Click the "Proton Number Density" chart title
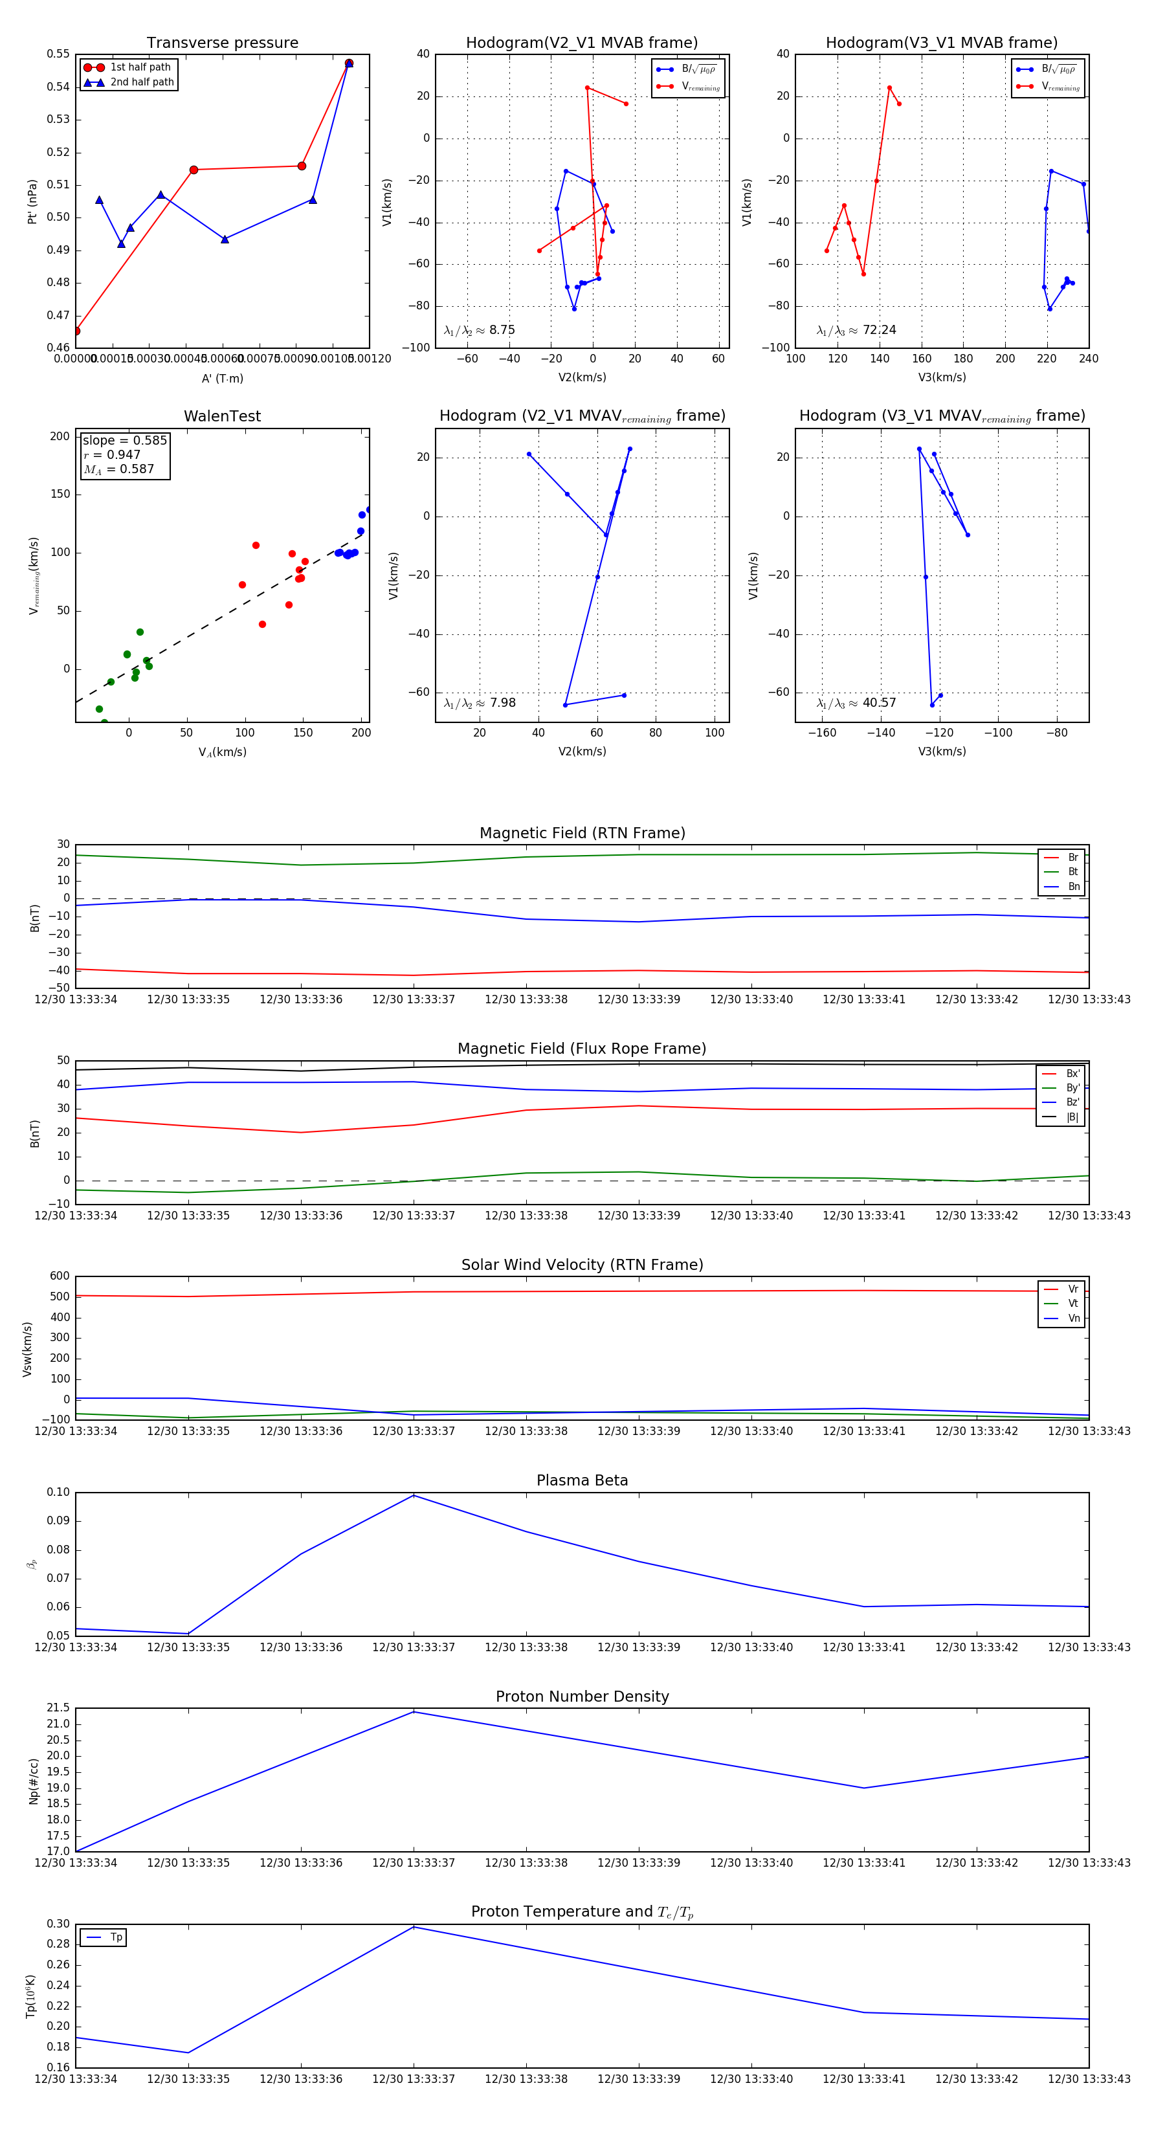The image size is (1165, 2136). coord(582,1697)
